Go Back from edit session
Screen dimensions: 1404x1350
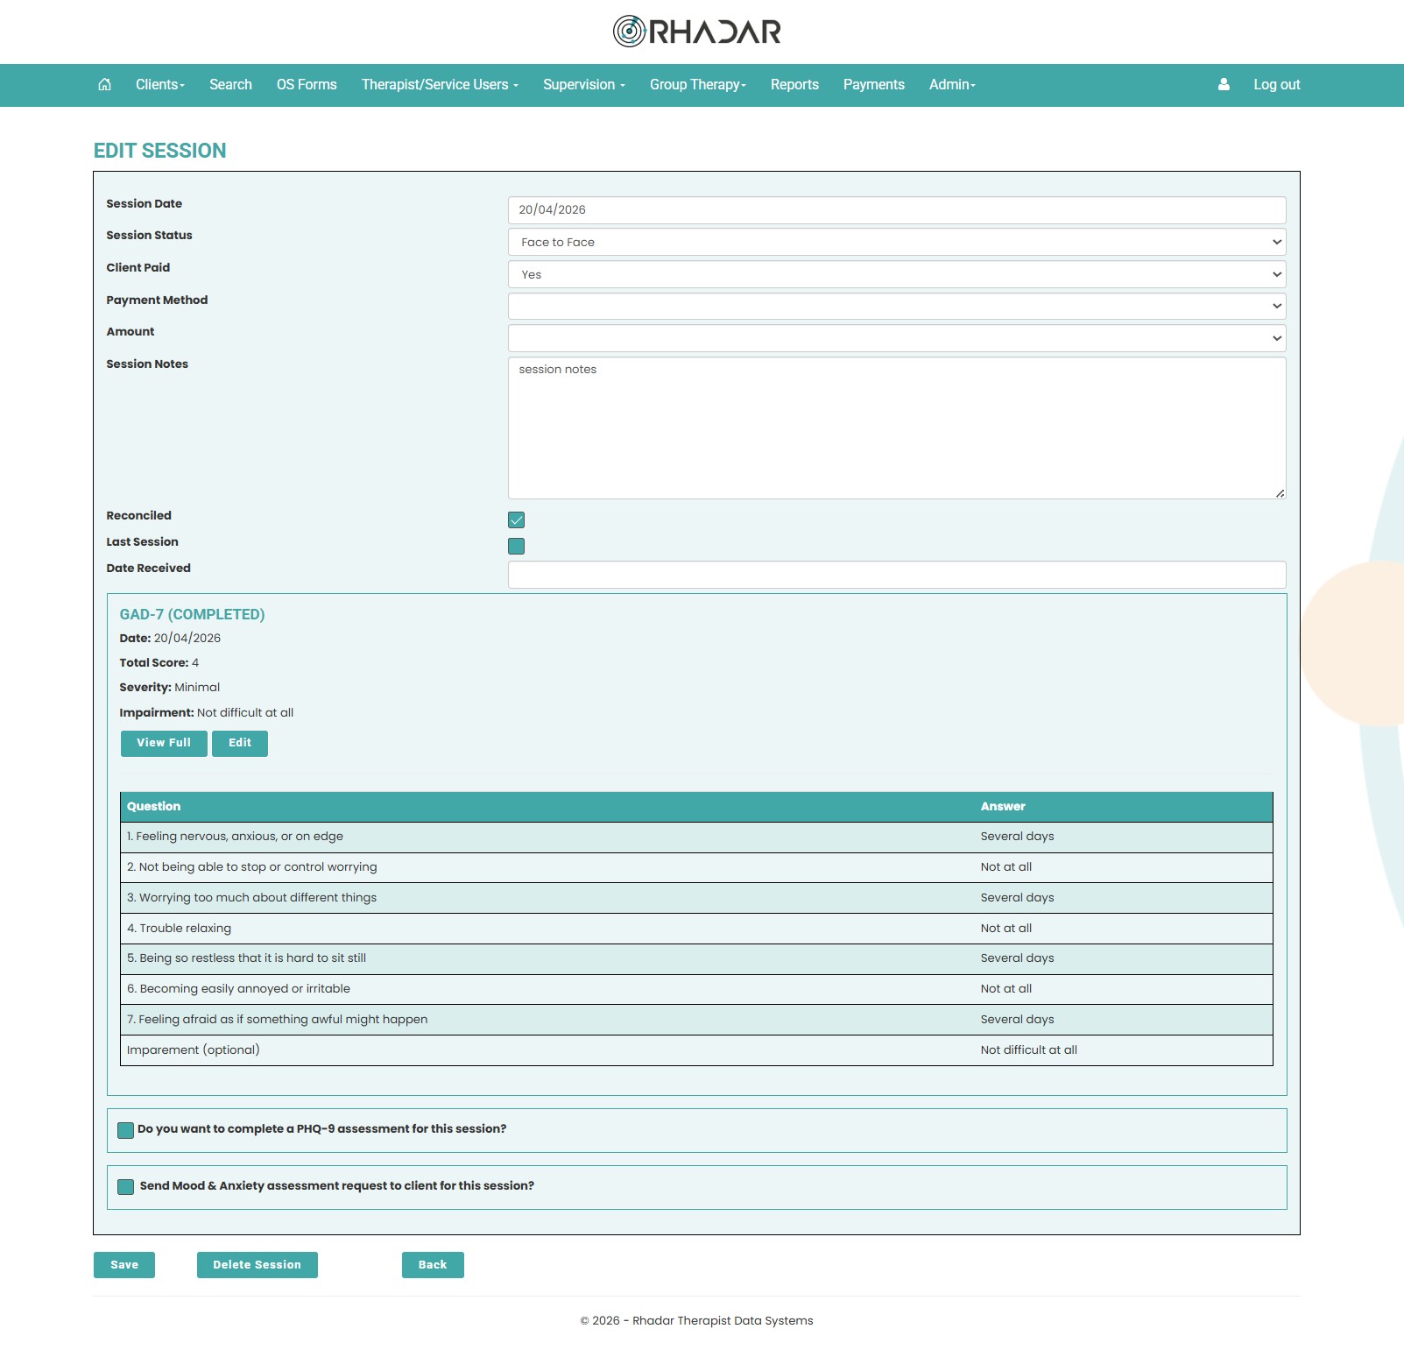point(433,1265)
